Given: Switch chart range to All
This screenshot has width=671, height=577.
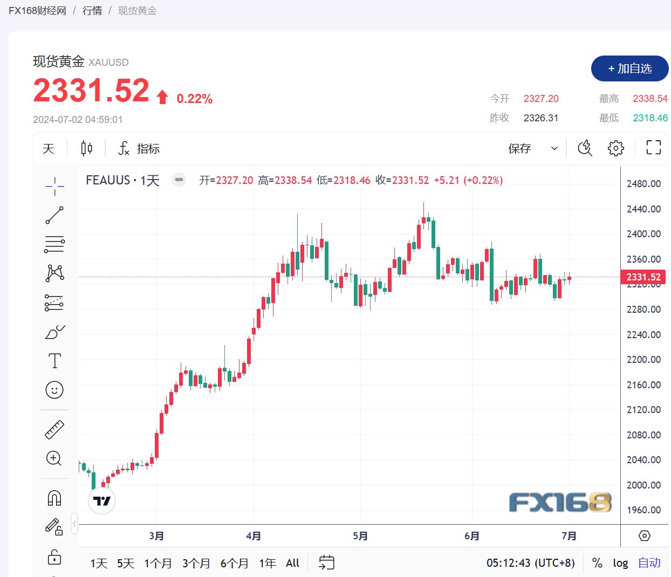Looking at the screenshot, I should 292,562.
